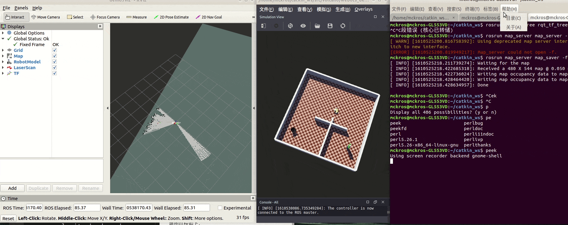Expand the Global Options tree item
This screenshot has width=568, height=225.
(3, 33)
